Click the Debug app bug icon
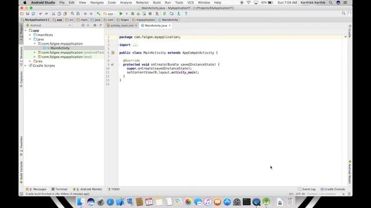Screen dimensions: 371x208 tap(133, 14)
